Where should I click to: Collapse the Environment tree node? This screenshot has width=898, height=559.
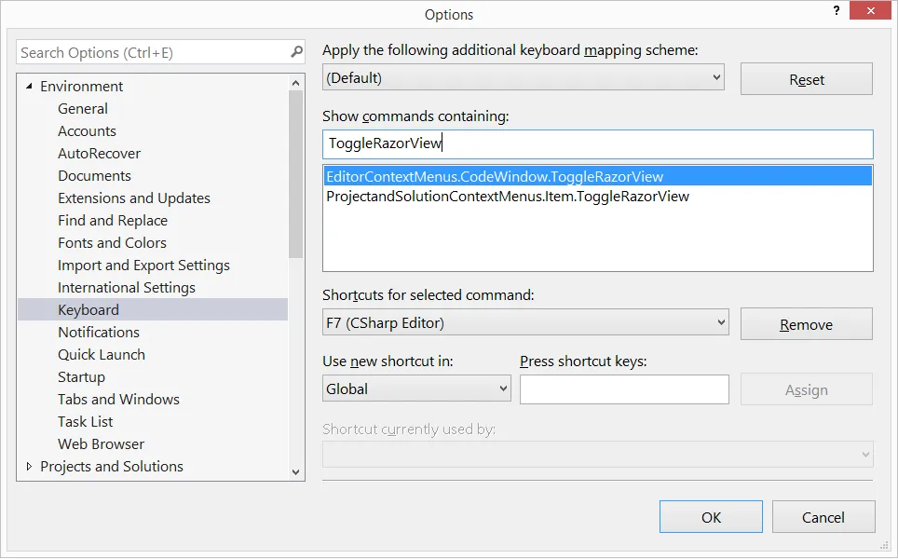click(29, 87)
